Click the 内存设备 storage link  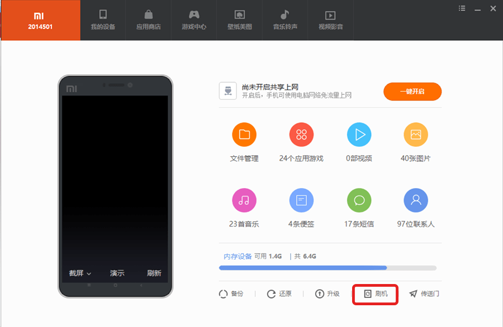point(238,256)
